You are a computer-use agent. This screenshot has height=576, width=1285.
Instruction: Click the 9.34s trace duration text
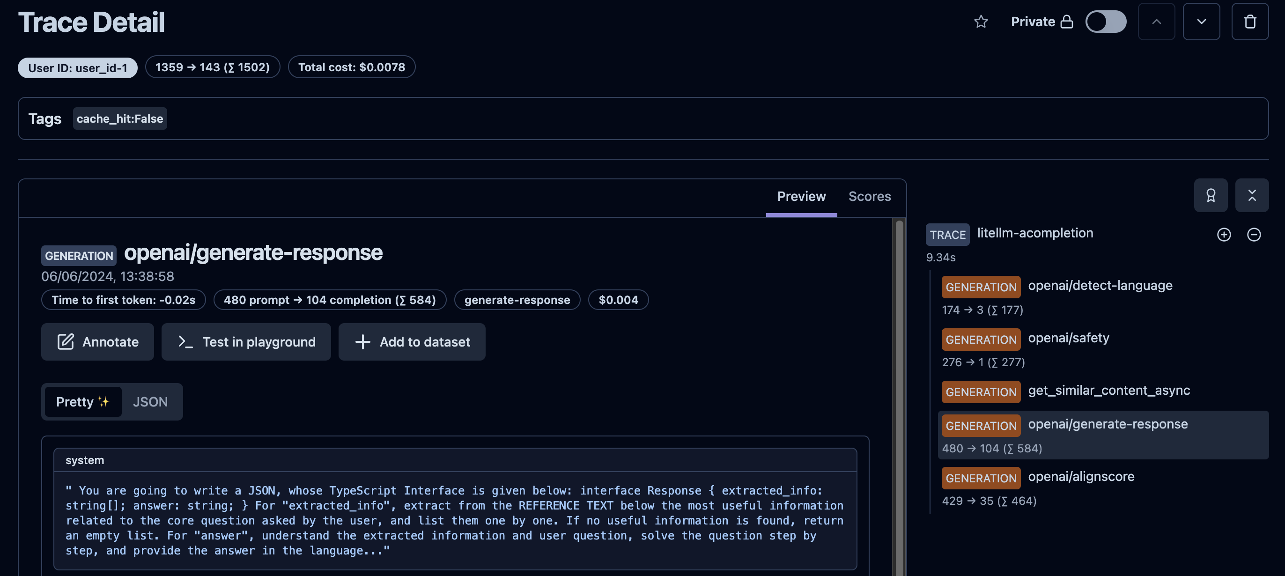coord(940,258)
